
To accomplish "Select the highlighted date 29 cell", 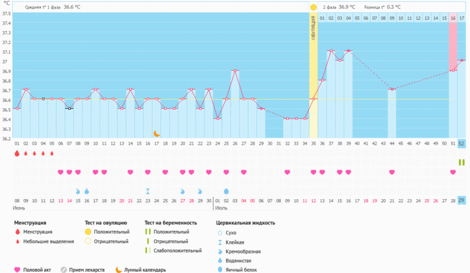I will coord(461,200).
